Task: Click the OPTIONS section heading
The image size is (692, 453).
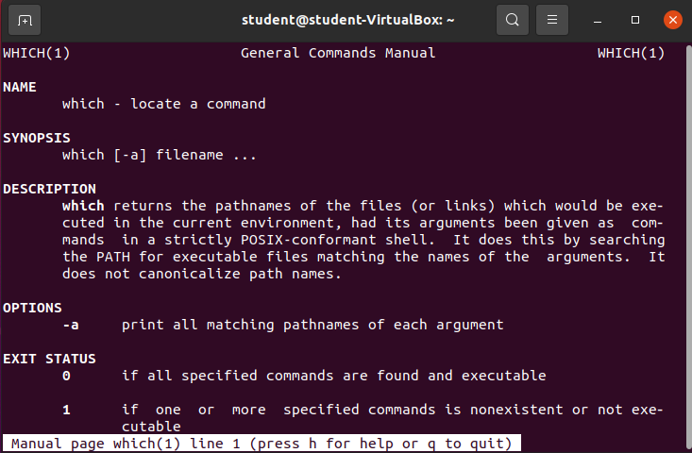Action: pos(32,308)
